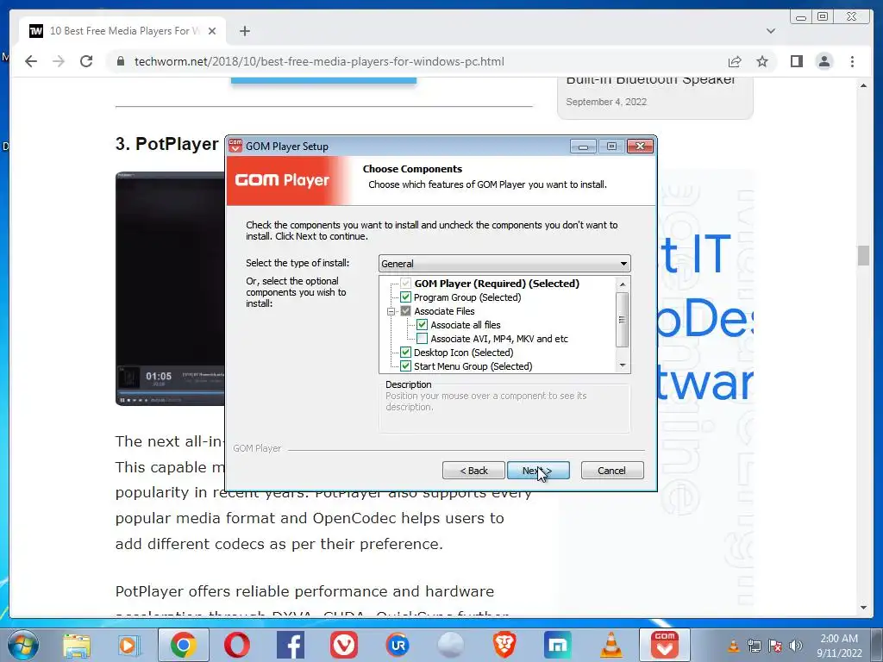The height and width of the screenshot is (662, 883).
Task: Open Windows Explorer from taskbar
Action: coord(77,646)
